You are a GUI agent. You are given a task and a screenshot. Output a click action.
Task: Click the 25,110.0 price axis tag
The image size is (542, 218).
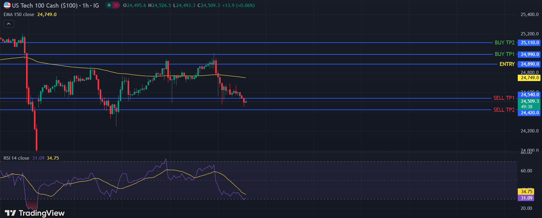530,43
